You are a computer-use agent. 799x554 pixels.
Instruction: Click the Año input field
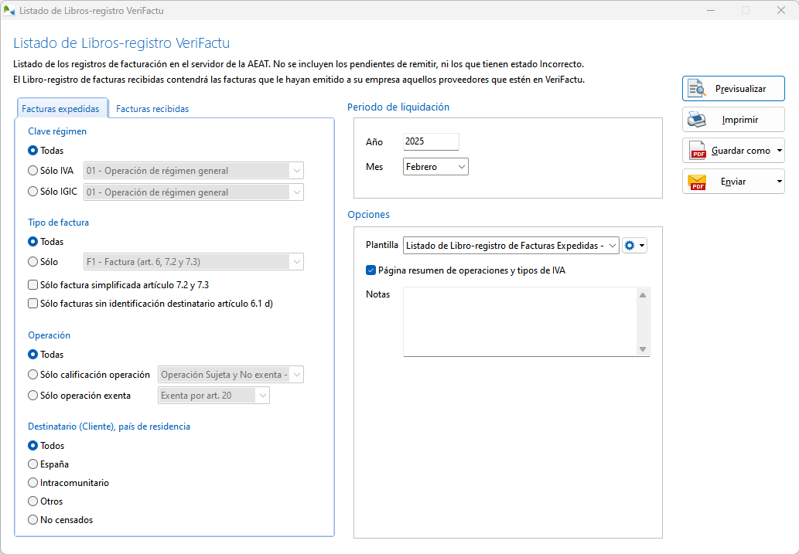click(431, 142)
